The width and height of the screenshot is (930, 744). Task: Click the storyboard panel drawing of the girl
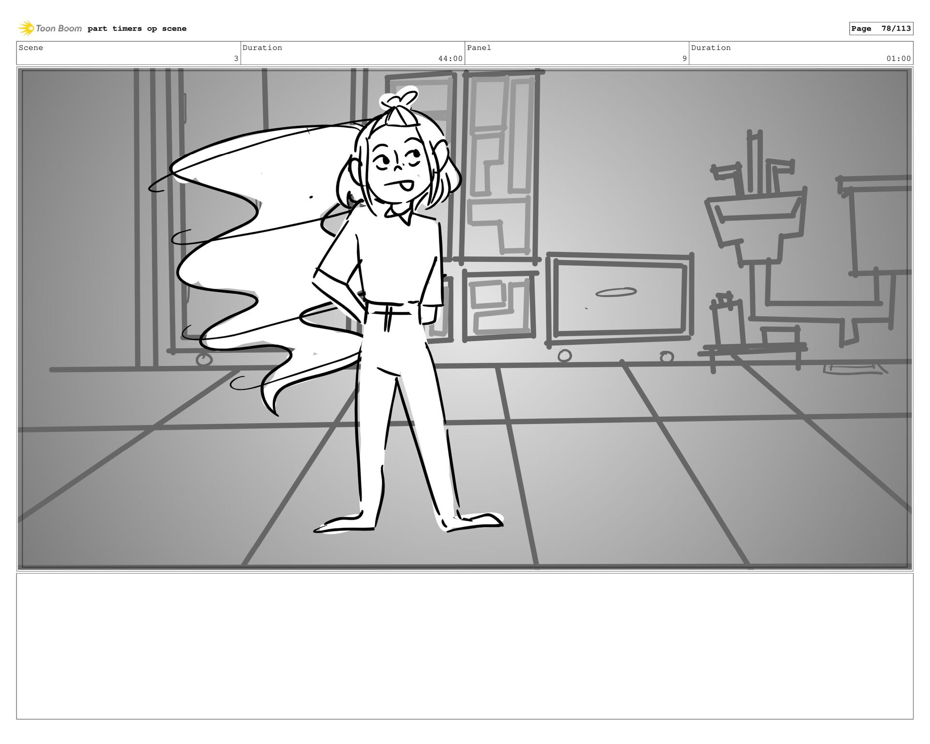(x=465, y=319)
